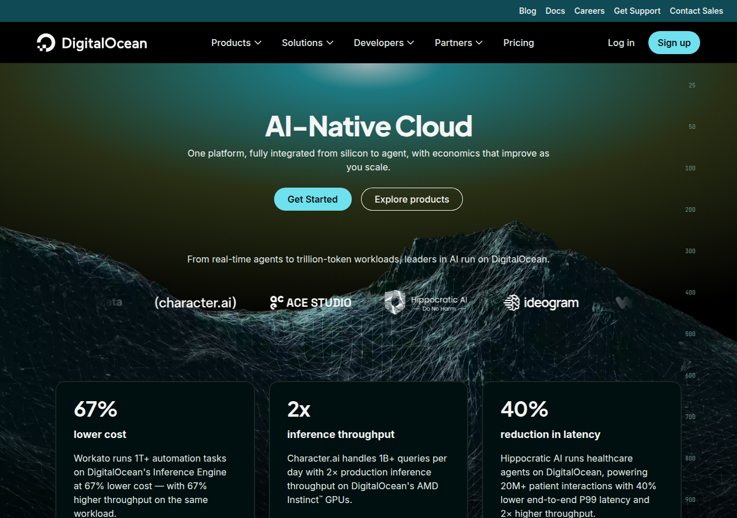This screenshot has height=518, width=737.
Task: Open the 2x inference throughput card
Action: (x=368, y=450)
